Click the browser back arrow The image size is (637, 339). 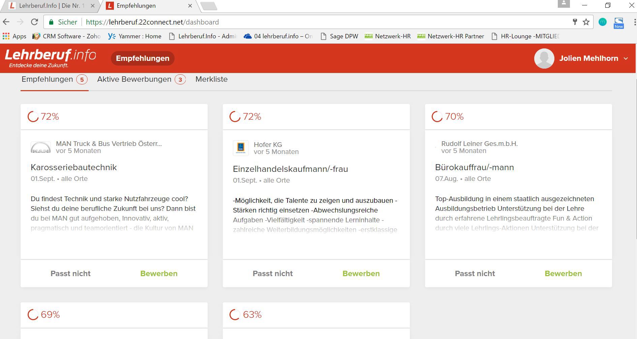point(6,22)
